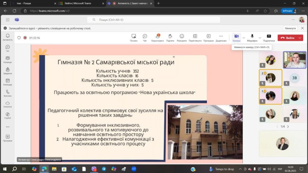Open Windows taskbar search
The width and height of the screenshot is (308, 173).
[14, 169]
